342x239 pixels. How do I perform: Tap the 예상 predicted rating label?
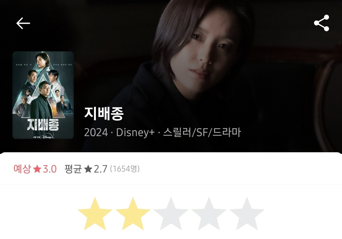point(22,169)
